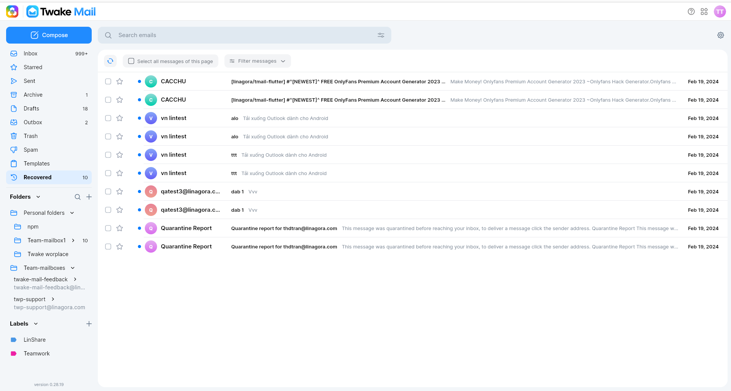Click the search magnifier icon in search bar
The image size is (731, 391).
(109, 35)
